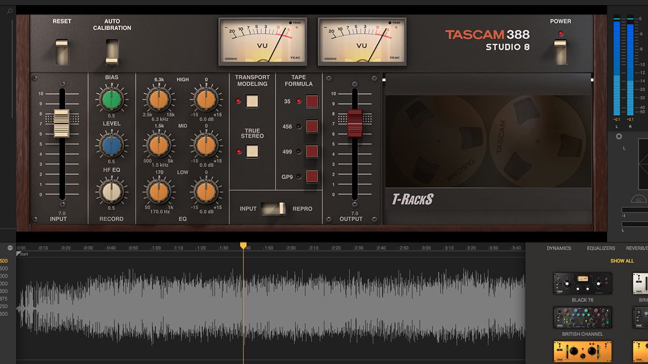Open the EQUALIZERS category tab
This screenshot has width=648, height=364.
pyautogui.click(x=601, y=248)
